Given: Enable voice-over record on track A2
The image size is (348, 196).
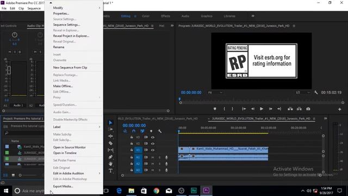Looking at the screenshot, I should pos(166,164).
